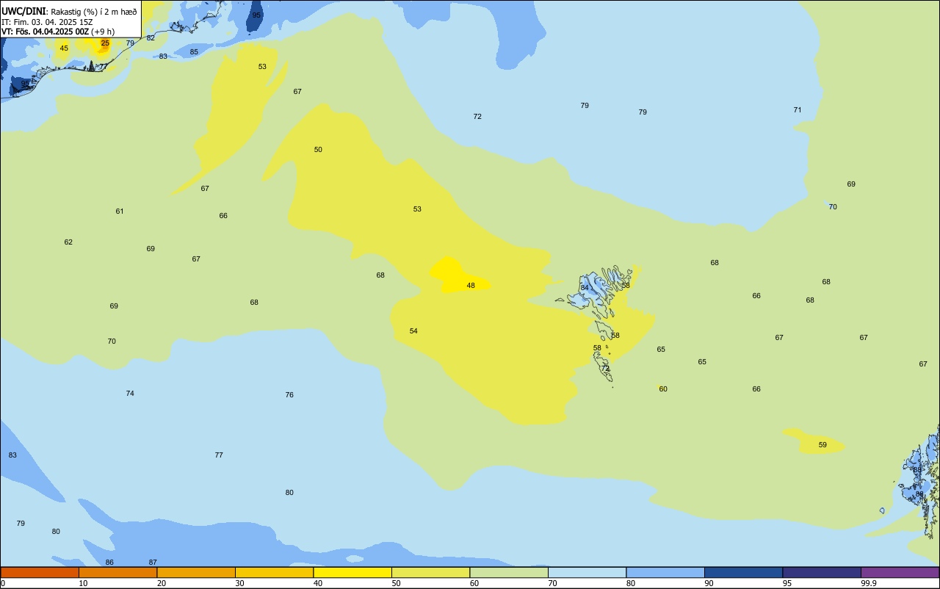940x589 pixels.
Task: Click the map value 50 in the yellow area
Action: (318, 150)
